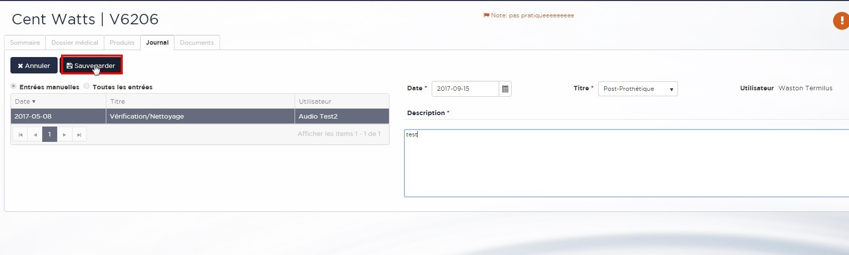849x255 pixels.
Task: Select the Entrées manuelles radio button
Action: (x=14, y=86)
